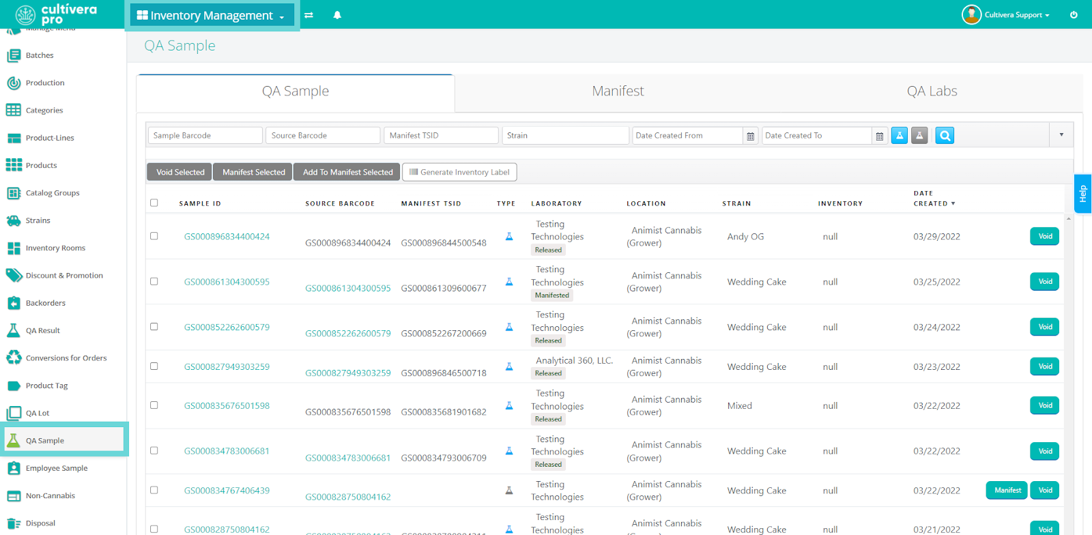Screen dimensions: 1092x535
Task: Check row for sample GS000834783006681
Action: [154, 451]
